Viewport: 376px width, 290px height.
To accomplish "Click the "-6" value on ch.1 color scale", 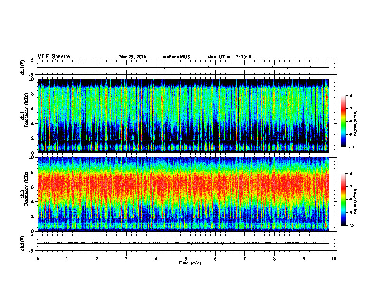I will (x=350, y=96).
